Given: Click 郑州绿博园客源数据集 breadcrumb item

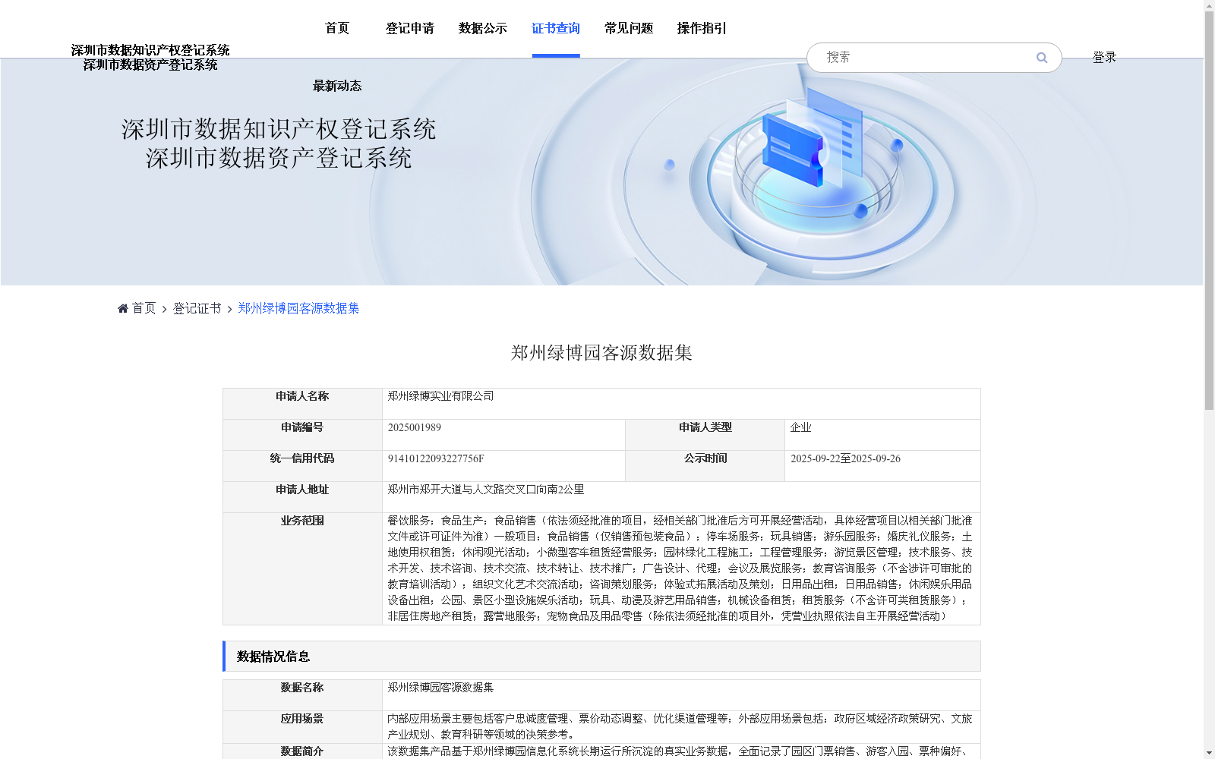Looking at the screenshot, I should click(298, 308).
